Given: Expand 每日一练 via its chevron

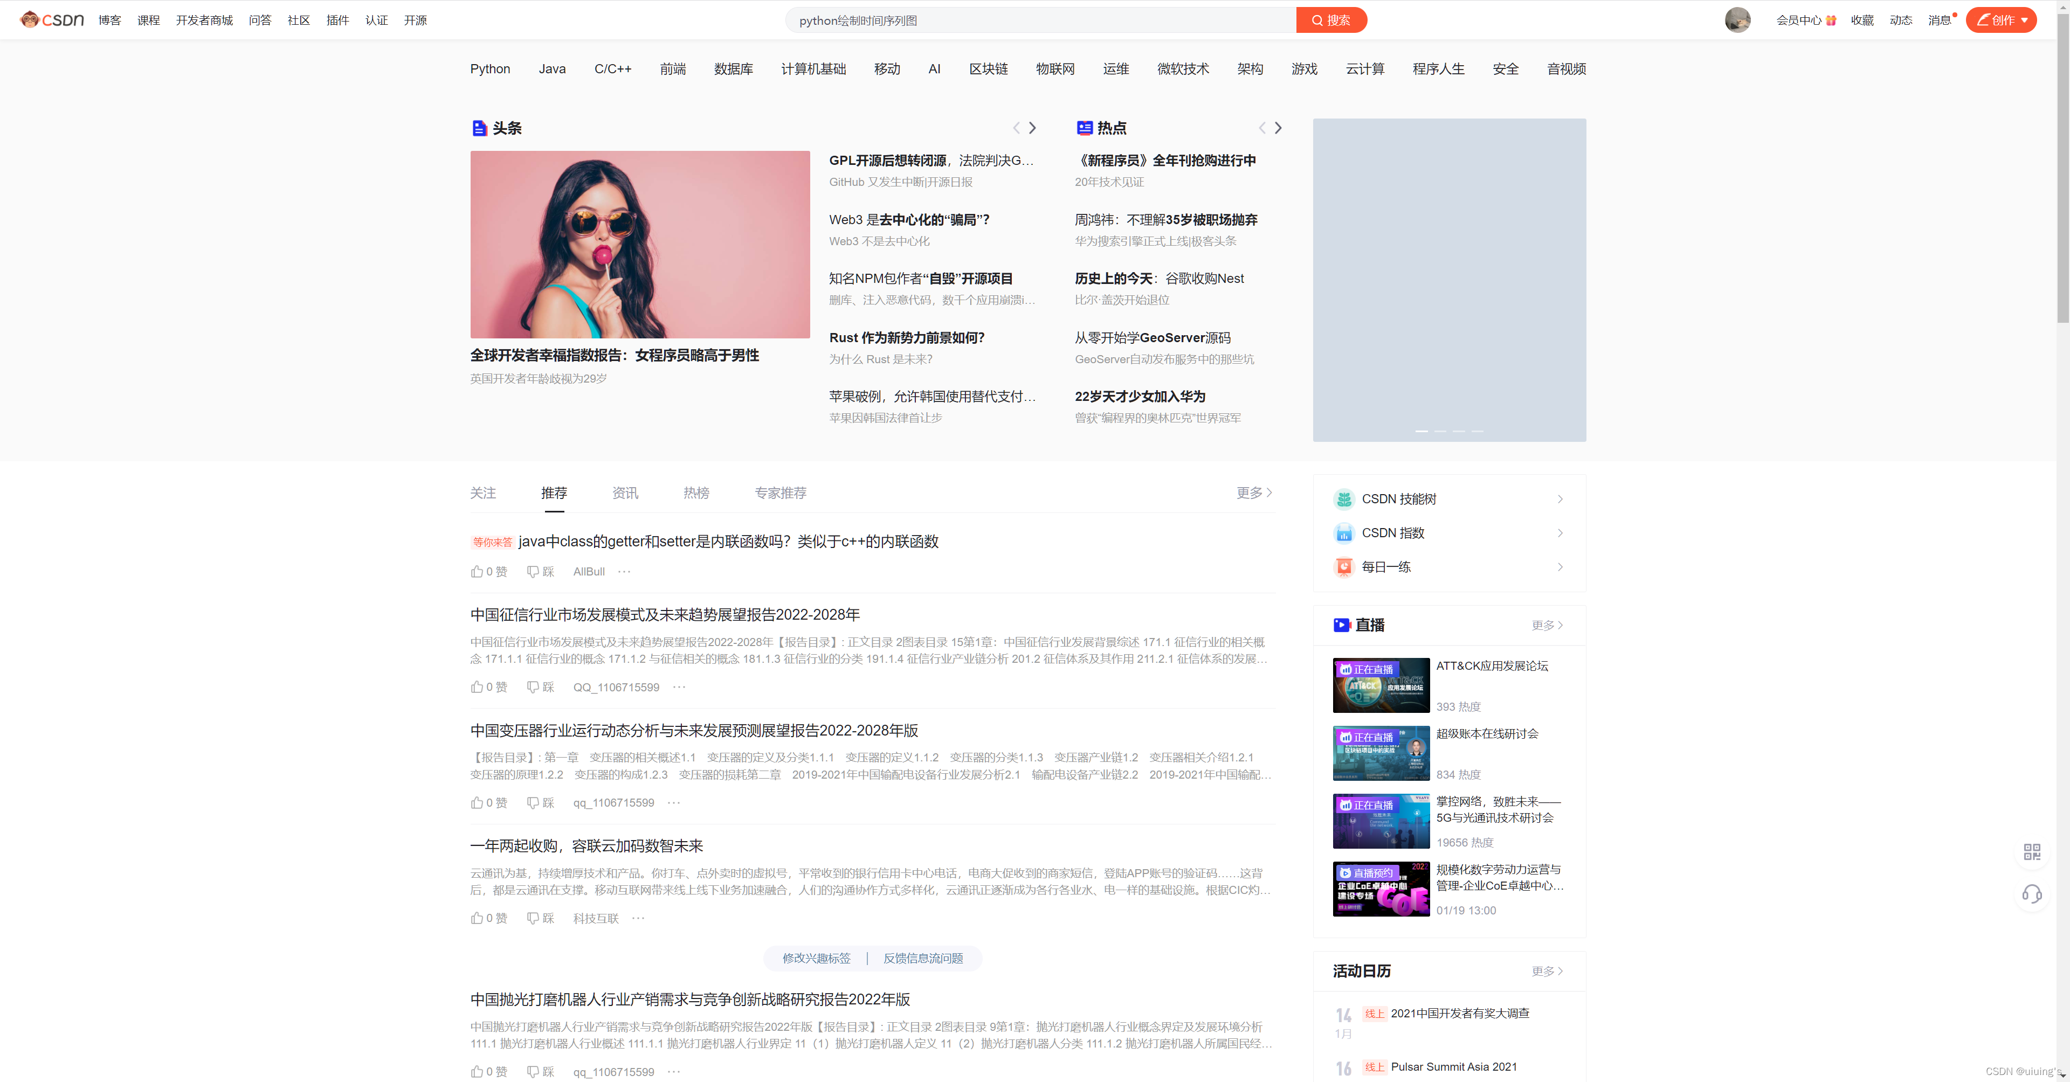Looking at the screenshot, I should [1560, 566].
